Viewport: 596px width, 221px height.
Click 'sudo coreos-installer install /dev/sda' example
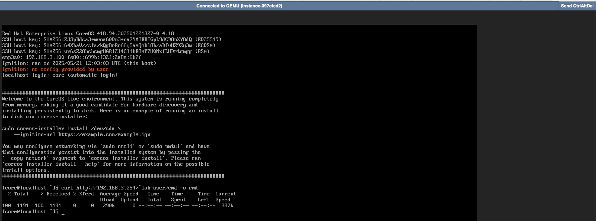point(62,129)
